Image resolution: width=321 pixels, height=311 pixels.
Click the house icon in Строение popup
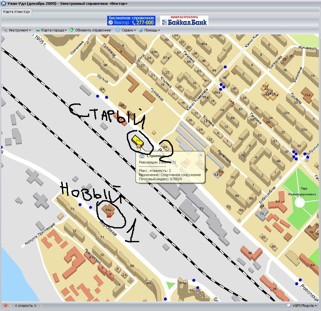tap(142, 156)
